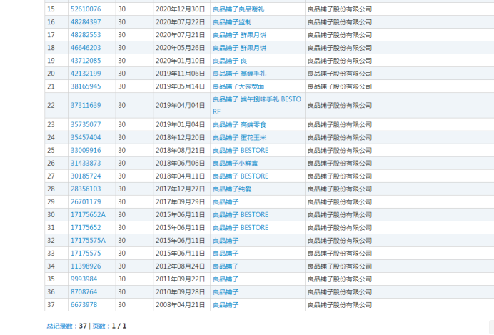Viewport: 494px width, 335px height.
Task: Open trademark name link in row 19
Action: point(230,61)
